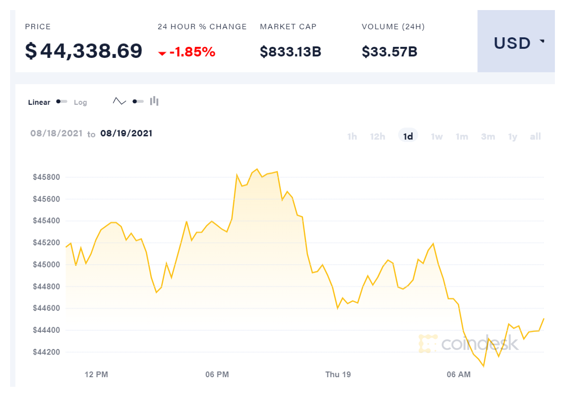The height and width of the screenshot is (417, 565).
Task: Switch to the 12h time range
Action: [378, 136]
